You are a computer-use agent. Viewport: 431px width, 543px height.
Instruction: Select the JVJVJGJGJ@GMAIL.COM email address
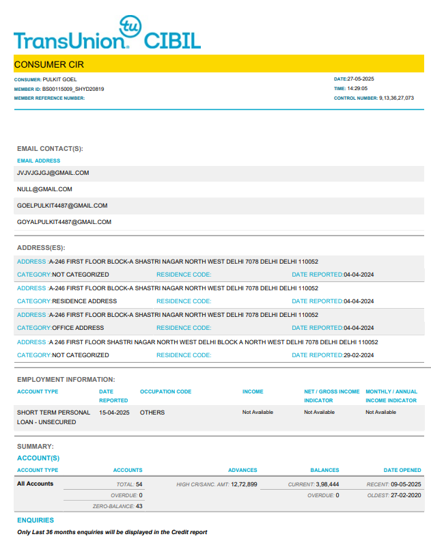pos(53,173)
